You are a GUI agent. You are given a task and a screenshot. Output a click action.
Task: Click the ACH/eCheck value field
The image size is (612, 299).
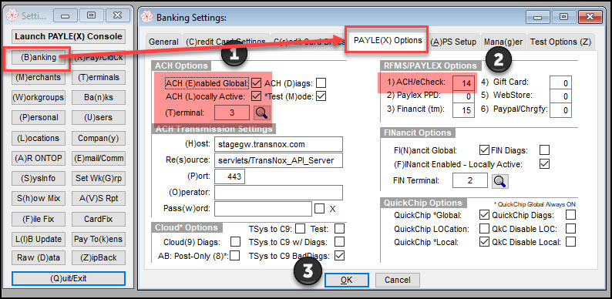pyautogui.click(x=464, y=82)
